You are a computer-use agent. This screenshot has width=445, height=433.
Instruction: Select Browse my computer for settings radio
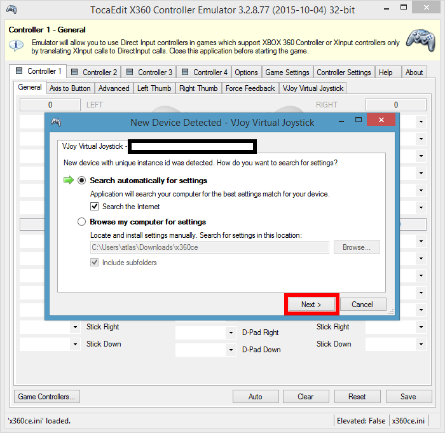pyautogui.click(x=82, y=221)
